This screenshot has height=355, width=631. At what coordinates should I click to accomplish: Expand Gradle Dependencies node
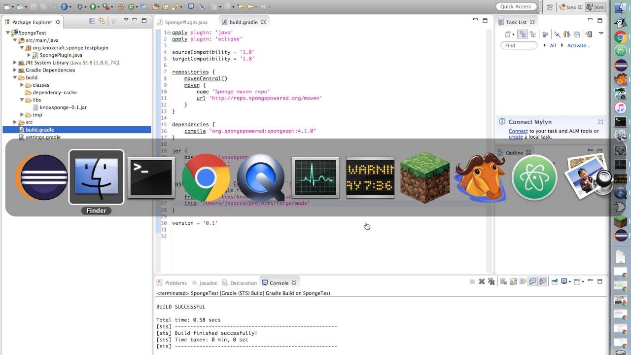click(x=15, y=70)
